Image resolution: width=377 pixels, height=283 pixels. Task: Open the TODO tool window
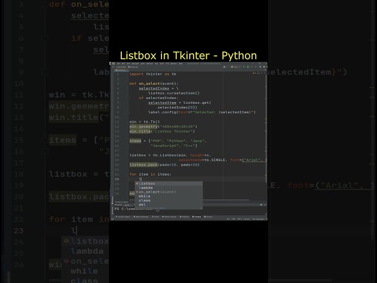click(x=156, y=217)
